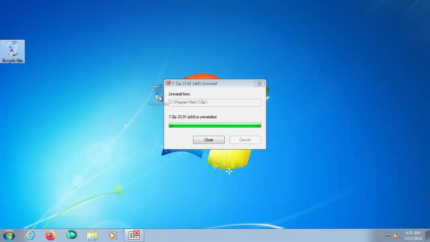
Task: Click the '7-Zip 23.01 (x64) is uninstalled' text
Action: click(x=192, y=117)
